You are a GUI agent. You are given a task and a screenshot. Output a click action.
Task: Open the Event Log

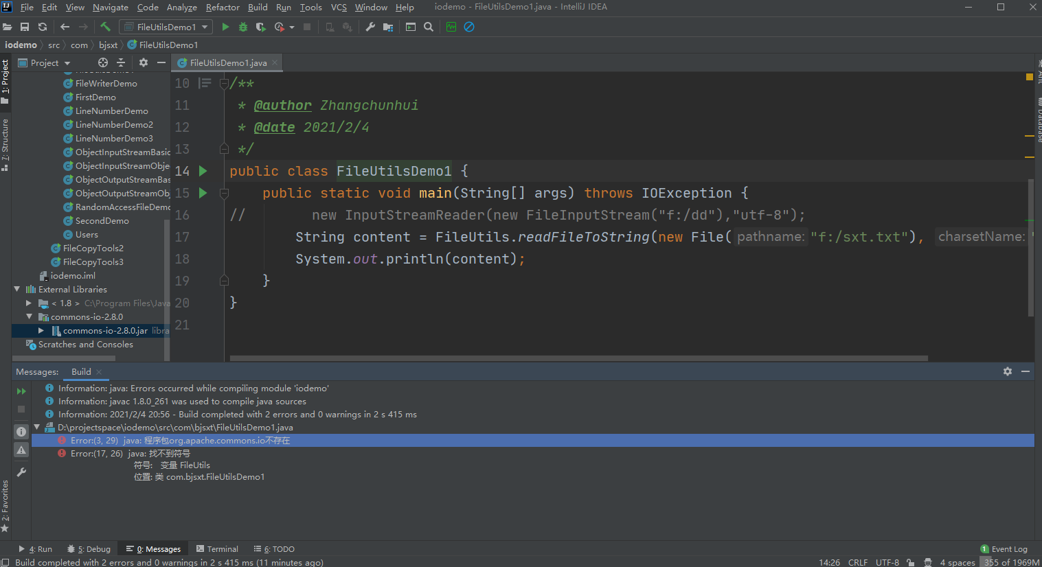click(1004, 549)
